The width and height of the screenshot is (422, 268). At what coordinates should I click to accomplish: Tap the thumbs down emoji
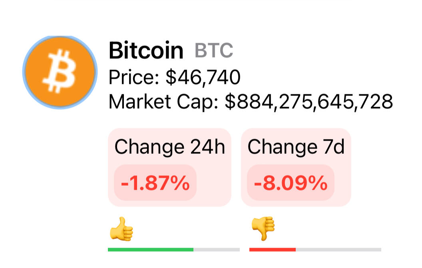pos(263,228)
